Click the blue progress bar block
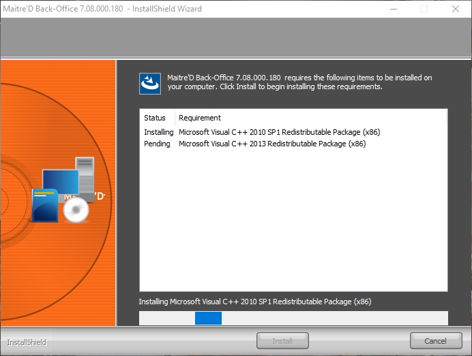The height and width of the screenshot is (356, 472). tap(208, 318)
